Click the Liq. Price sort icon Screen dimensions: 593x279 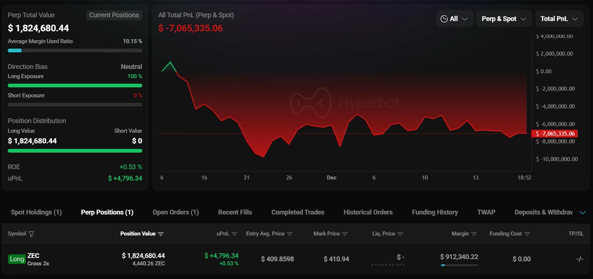[400, 234]
